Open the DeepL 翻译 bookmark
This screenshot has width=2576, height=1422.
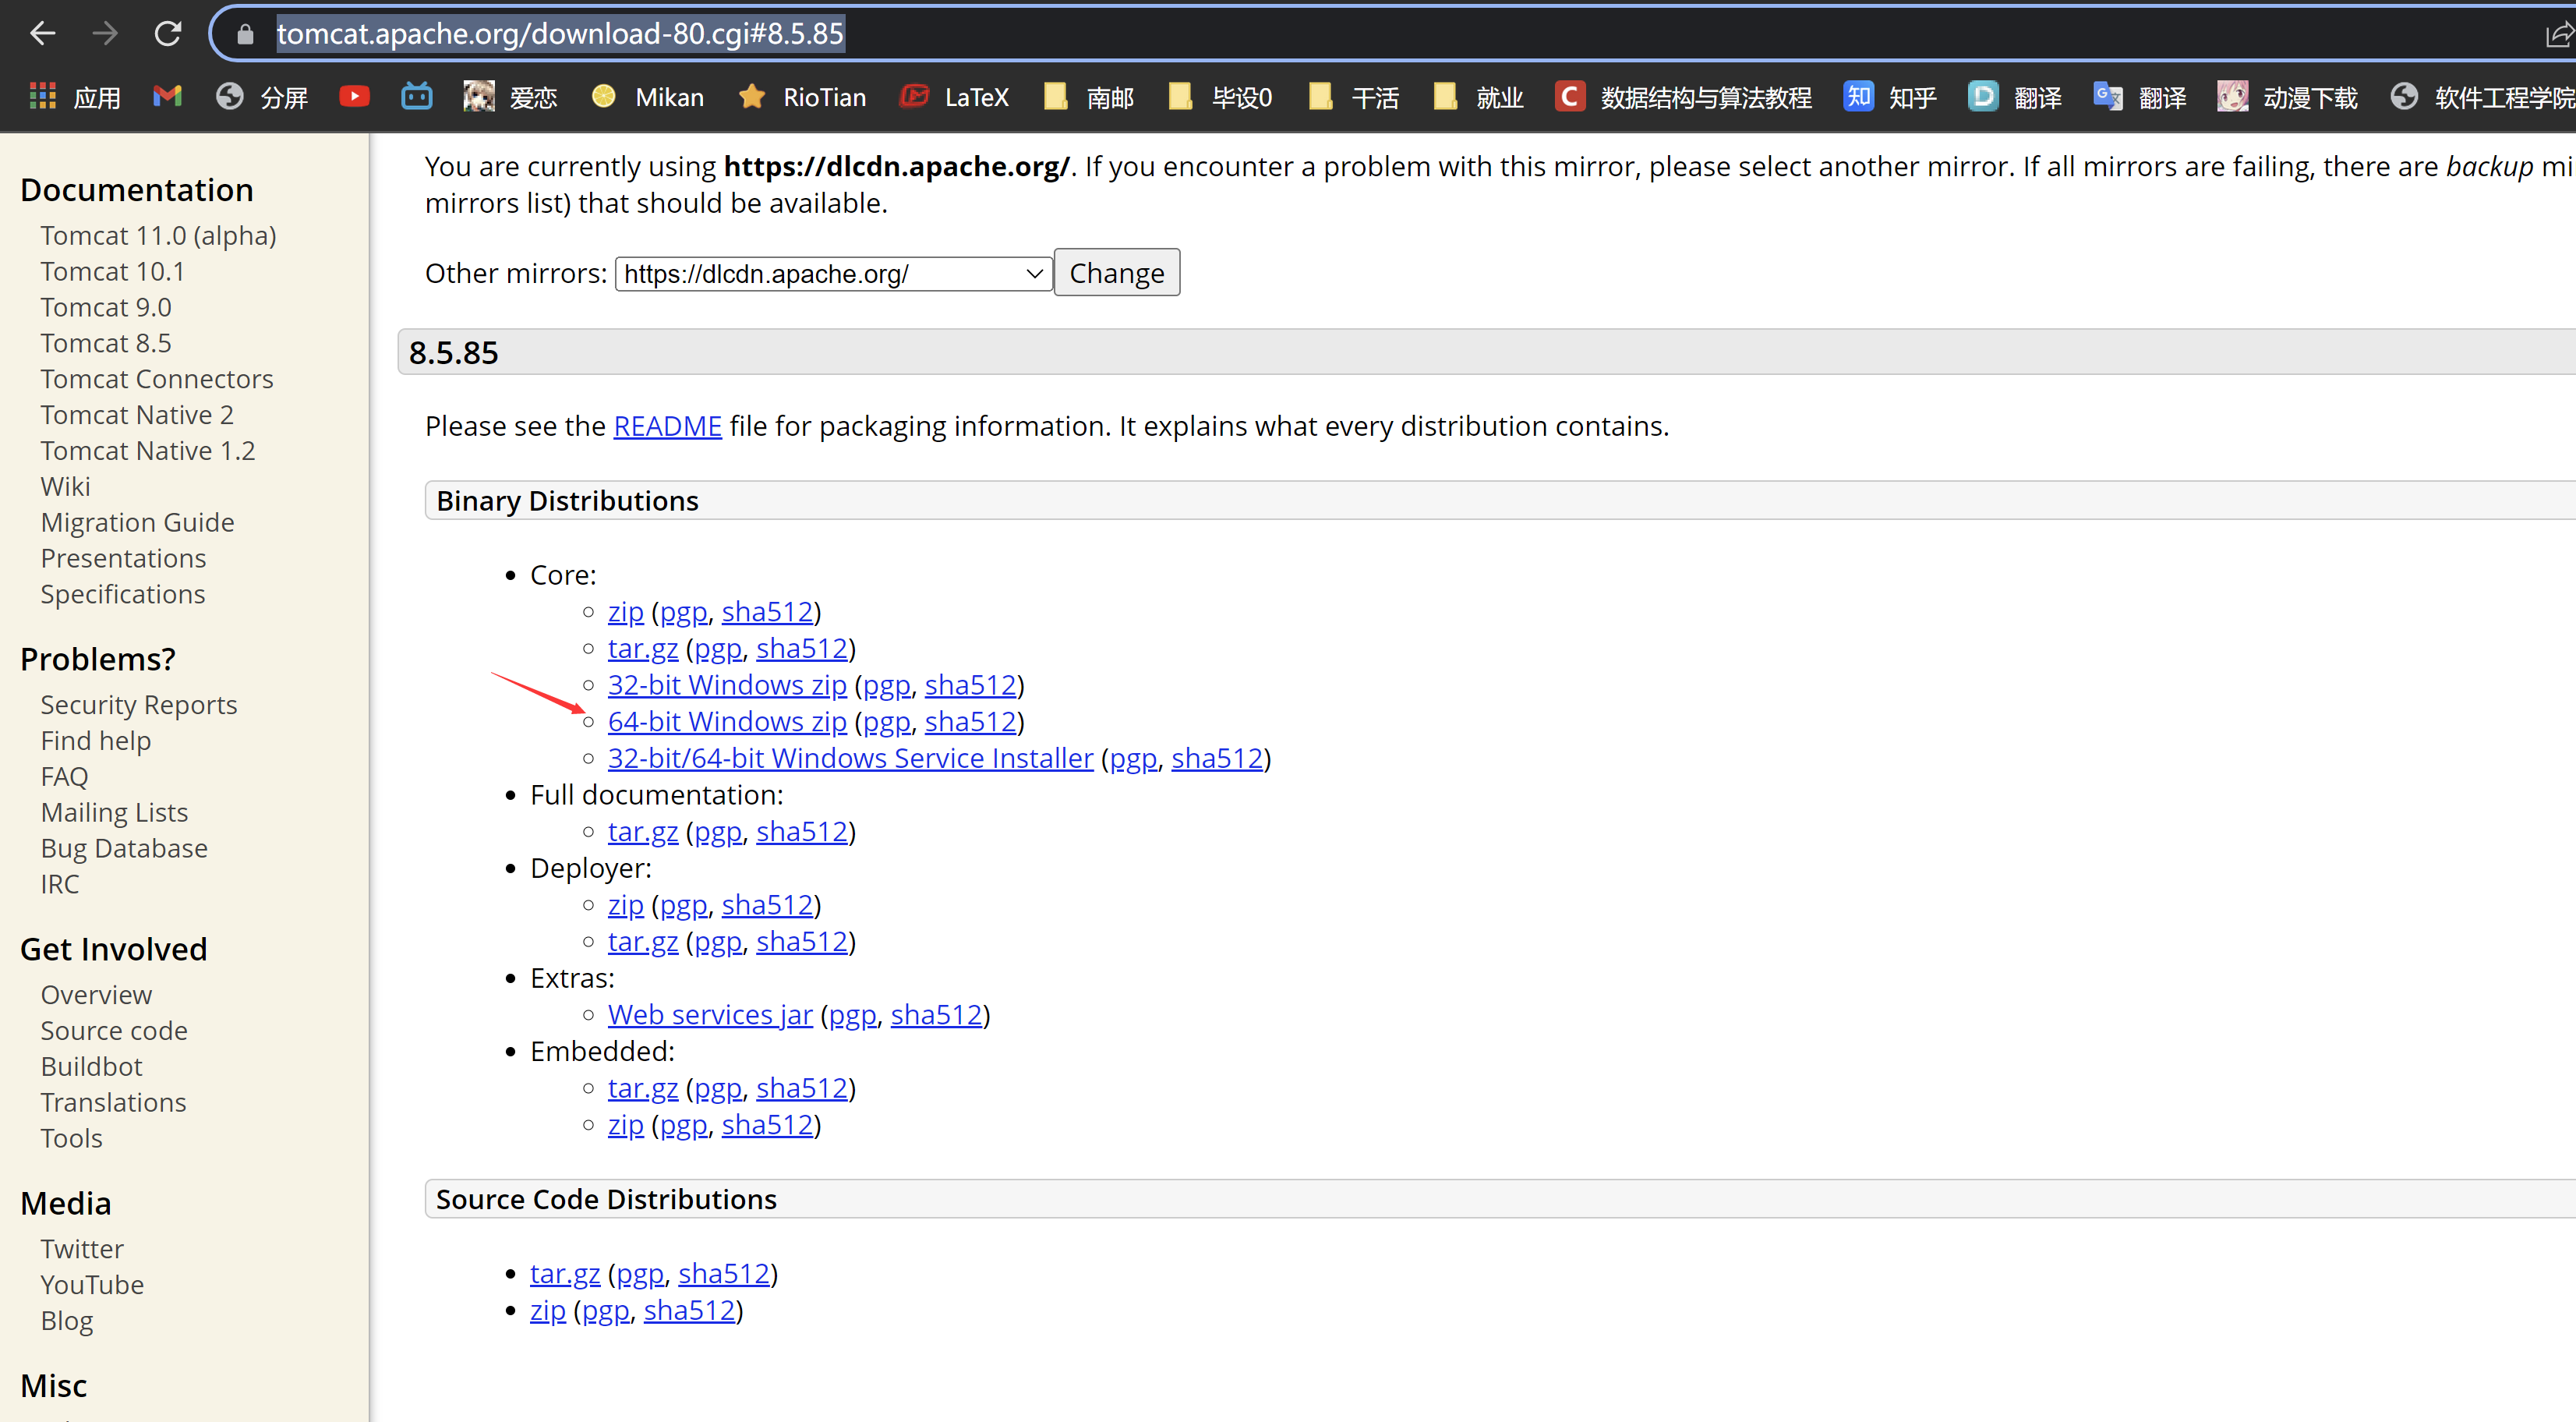click(x=2015, y=97)
